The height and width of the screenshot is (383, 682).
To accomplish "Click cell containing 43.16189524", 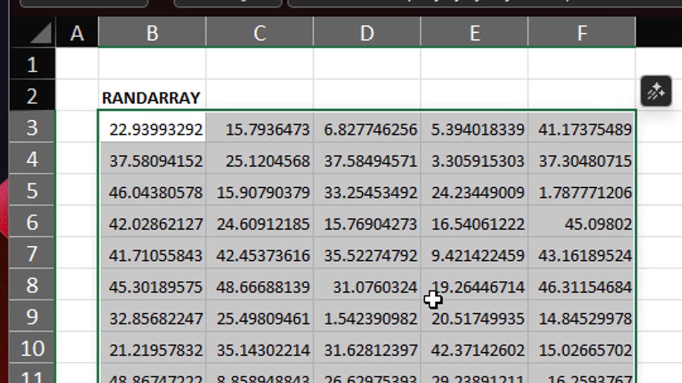I will point(582,253).
